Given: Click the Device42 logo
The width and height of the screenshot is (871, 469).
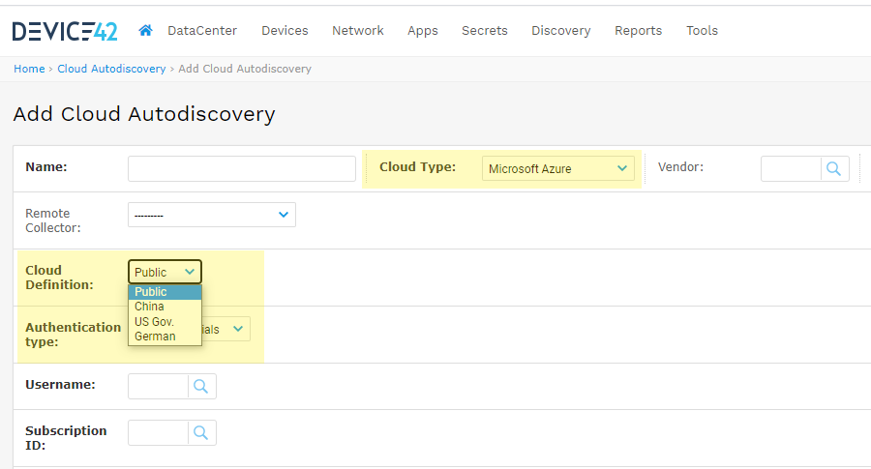Looking at the screenshot, I should tap(65, 31).
